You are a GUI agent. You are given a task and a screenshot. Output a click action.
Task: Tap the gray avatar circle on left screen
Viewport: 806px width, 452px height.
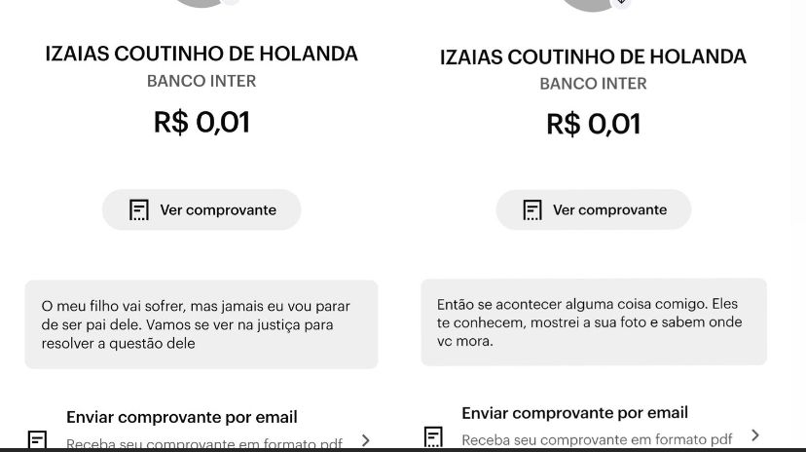click(201, 3)
